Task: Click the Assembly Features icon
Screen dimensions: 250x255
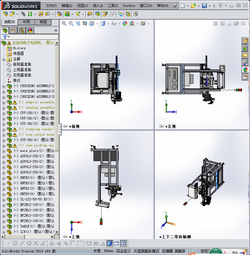Action: point(67,14)
